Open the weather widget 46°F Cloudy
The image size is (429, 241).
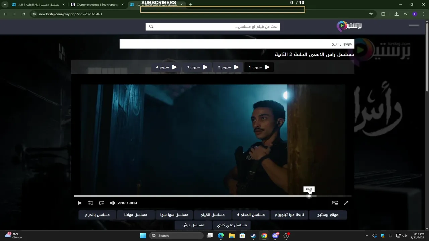click(x=13, y=236)
